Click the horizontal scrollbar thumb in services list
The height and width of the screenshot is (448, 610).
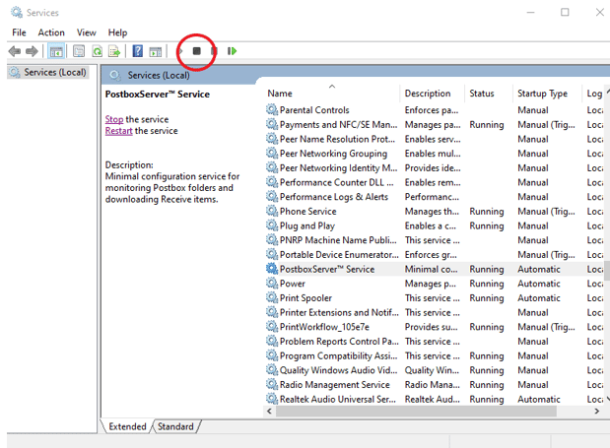pyautogui.click(x=416, y=412)
